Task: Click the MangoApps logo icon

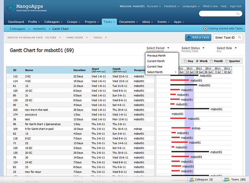Action: tap(11, 7)
